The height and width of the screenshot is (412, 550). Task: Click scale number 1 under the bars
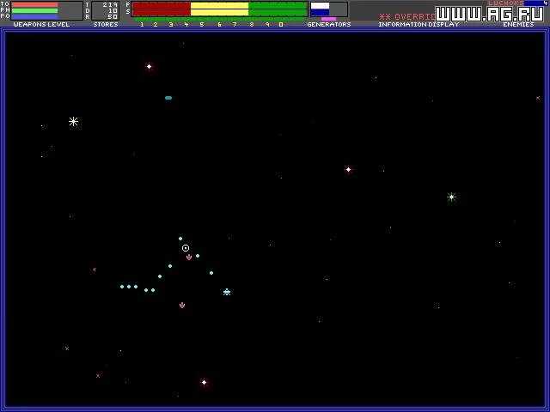coord(142,24)
